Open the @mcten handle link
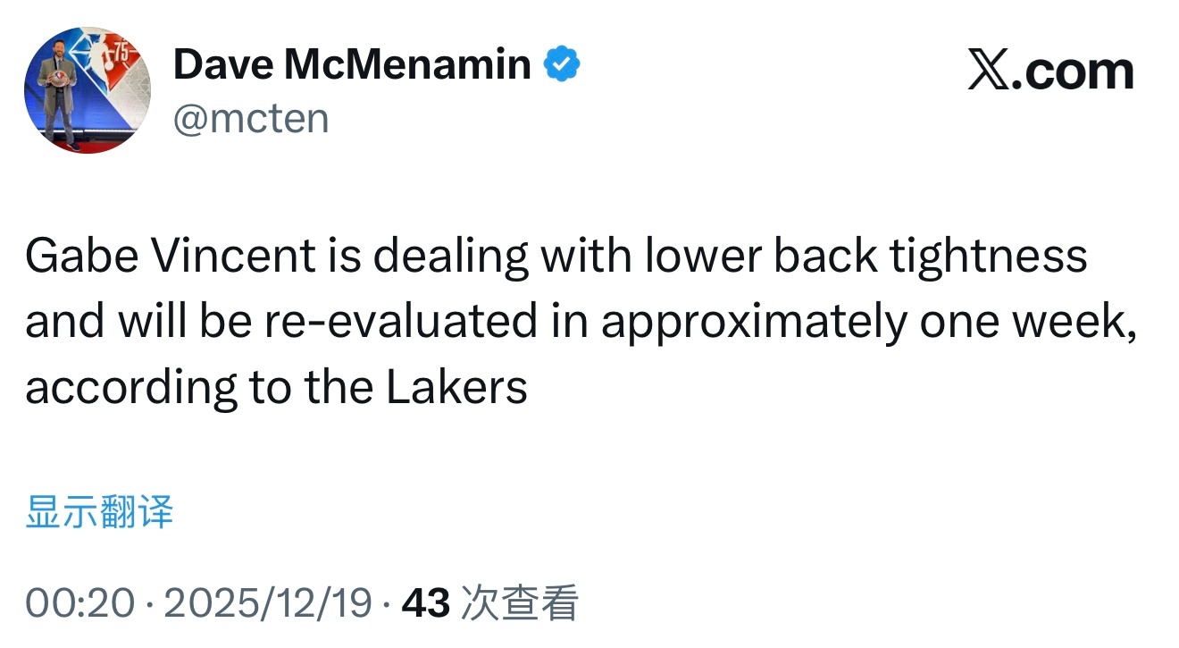The image size is (1179, 648). [x=252, y=117]
